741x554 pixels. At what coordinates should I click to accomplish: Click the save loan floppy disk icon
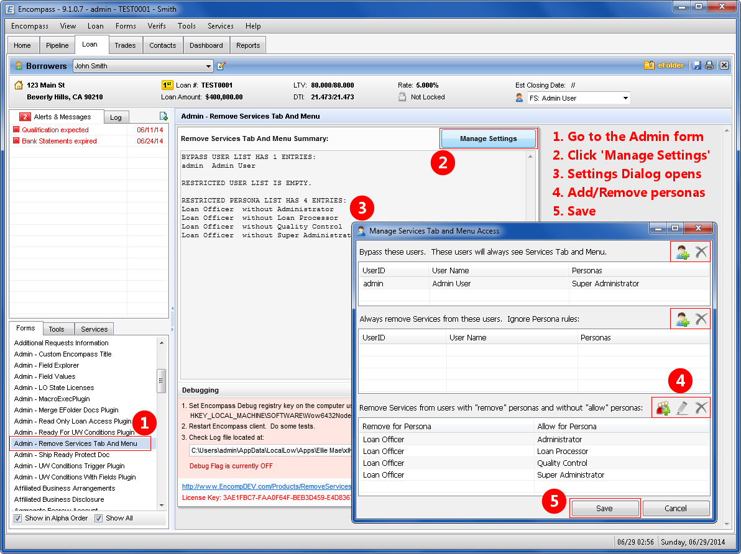click(697, 66)
